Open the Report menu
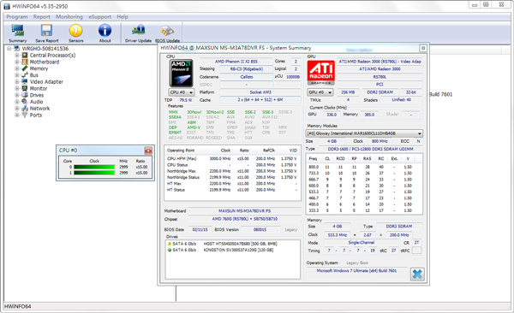This screenshot has width=514, height=313. (42, 17)
